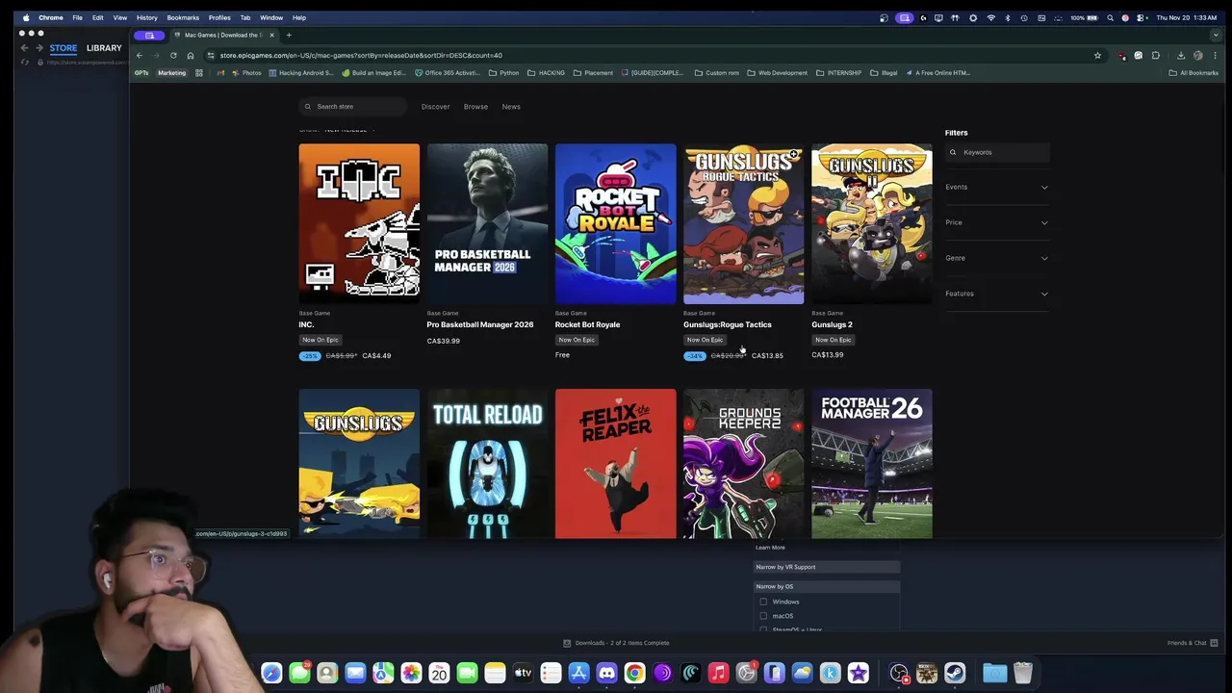This screenshot has height=693, width=1232.
Task: Expand Narrow by VR Support in Steam
Action: (826, 567)
